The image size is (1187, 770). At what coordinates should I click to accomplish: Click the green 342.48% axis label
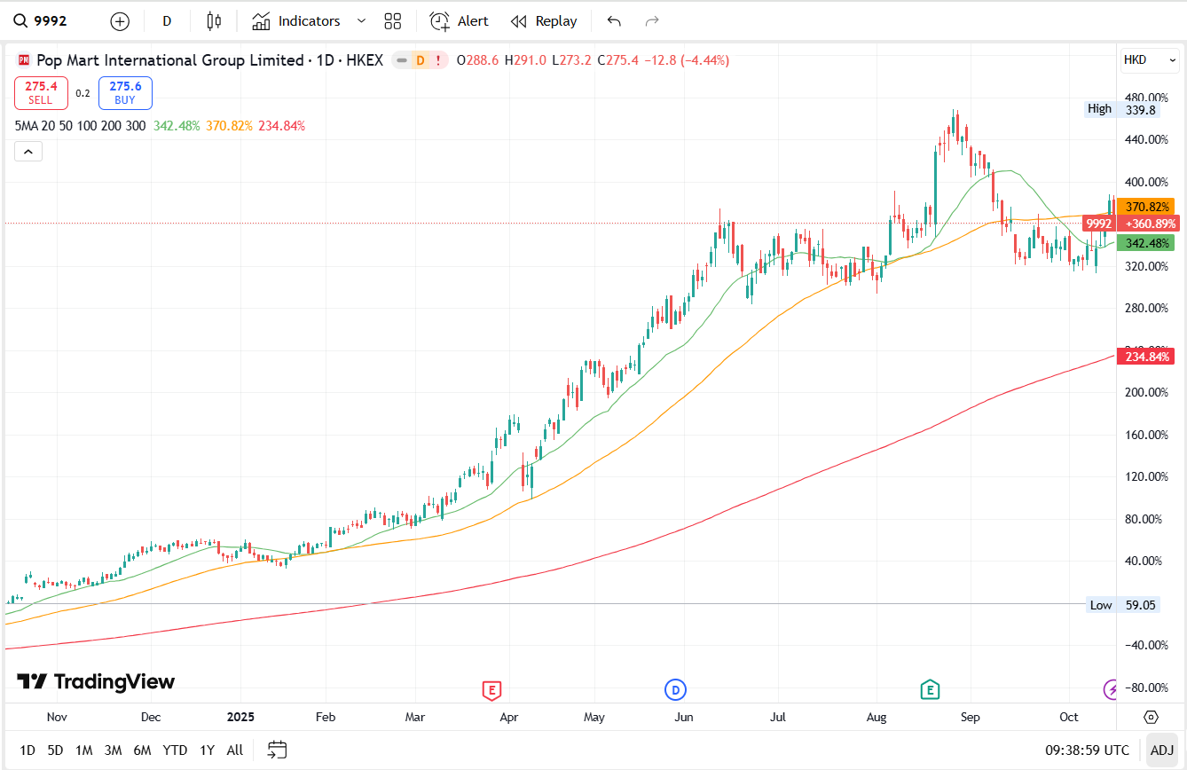click(x=1146, y=243)
